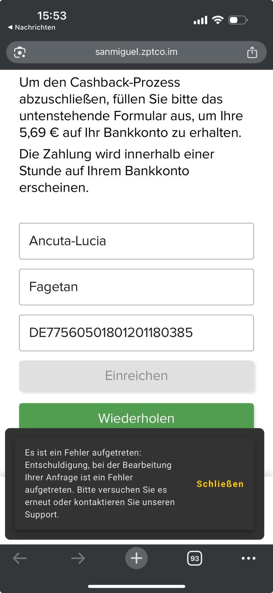Click the IBAN input field
The height and width of the screenshot is (593, 273).
[136, 333]
